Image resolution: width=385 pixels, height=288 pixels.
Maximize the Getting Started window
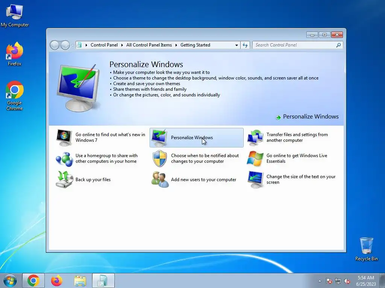click(x=324, y=35)
